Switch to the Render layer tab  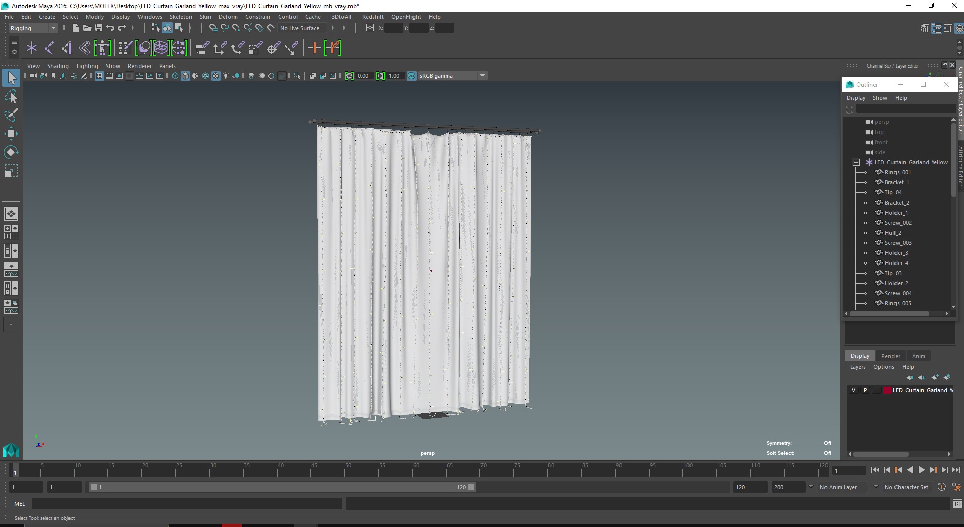pyautogui.click(x=890, y=356)
